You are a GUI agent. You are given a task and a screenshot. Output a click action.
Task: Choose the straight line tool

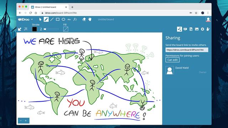52,19
